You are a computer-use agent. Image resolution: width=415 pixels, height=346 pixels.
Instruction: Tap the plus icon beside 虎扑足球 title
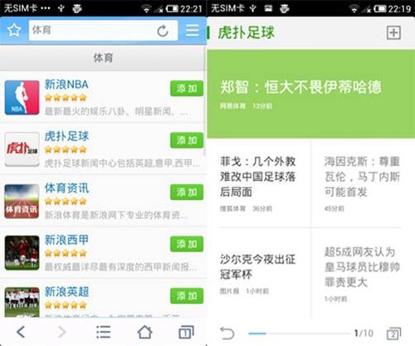(x=393, y=32)
